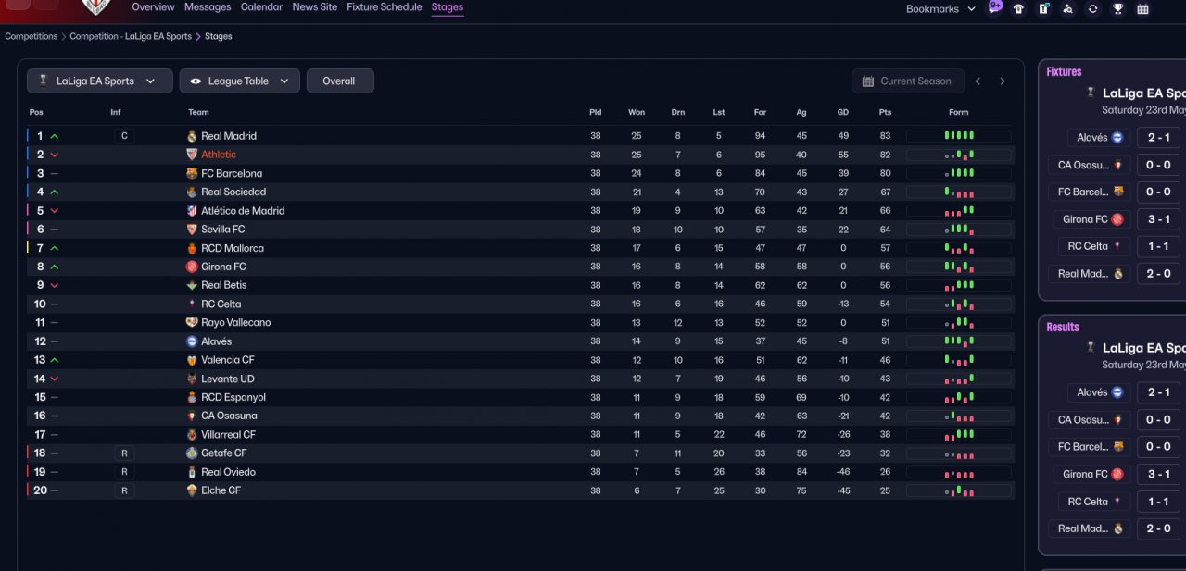Click the FC Barcelona crest in league table
This screenshot has width=1186, height=571.
click(x=192, y=173)
